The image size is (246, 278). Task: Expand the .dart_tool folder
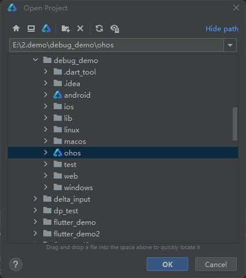[46, 72]
